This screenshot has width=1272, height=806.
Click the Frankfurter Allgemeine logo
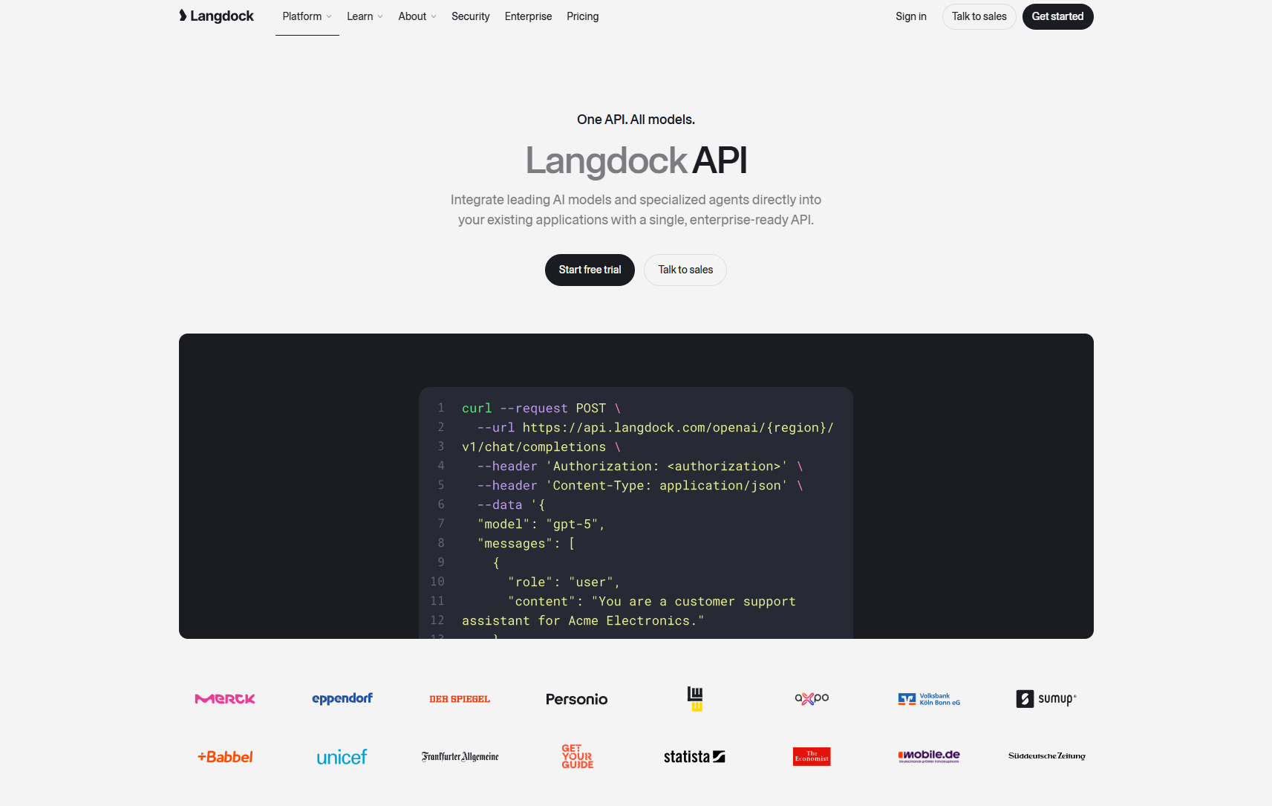pos(460,757)
